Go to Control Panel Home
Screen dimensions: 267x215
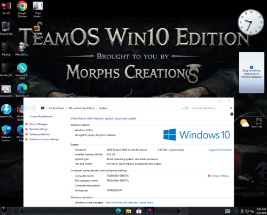(41, 116)
